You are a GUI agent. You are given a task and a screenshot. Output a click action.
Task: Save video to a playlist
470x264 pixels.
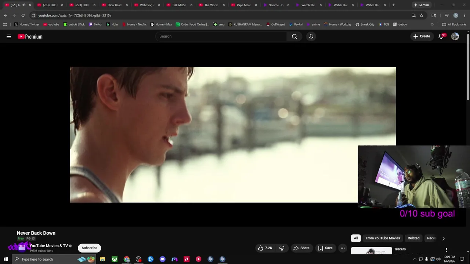coord(325,248)
